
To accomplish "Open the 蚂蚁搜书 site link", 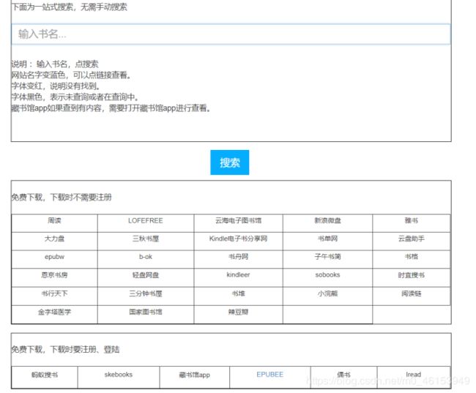I will 45,375.
